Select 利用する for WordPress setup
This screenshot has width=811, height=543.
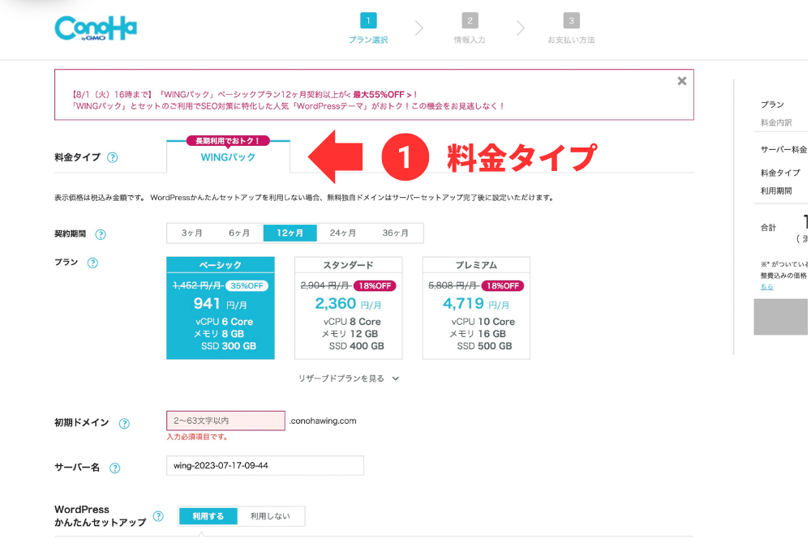tap(208, 516)
